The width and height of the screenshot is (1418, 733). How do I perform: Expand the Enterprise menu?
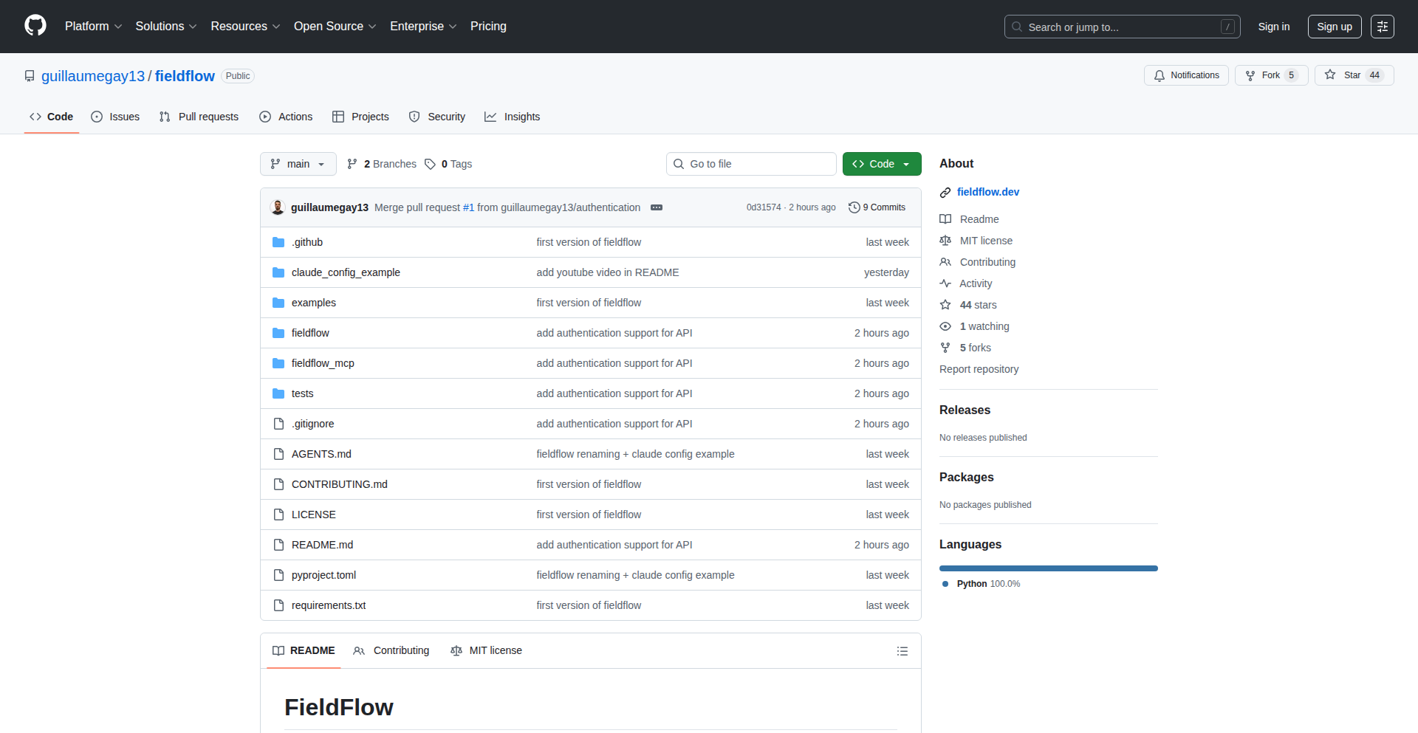423,27
